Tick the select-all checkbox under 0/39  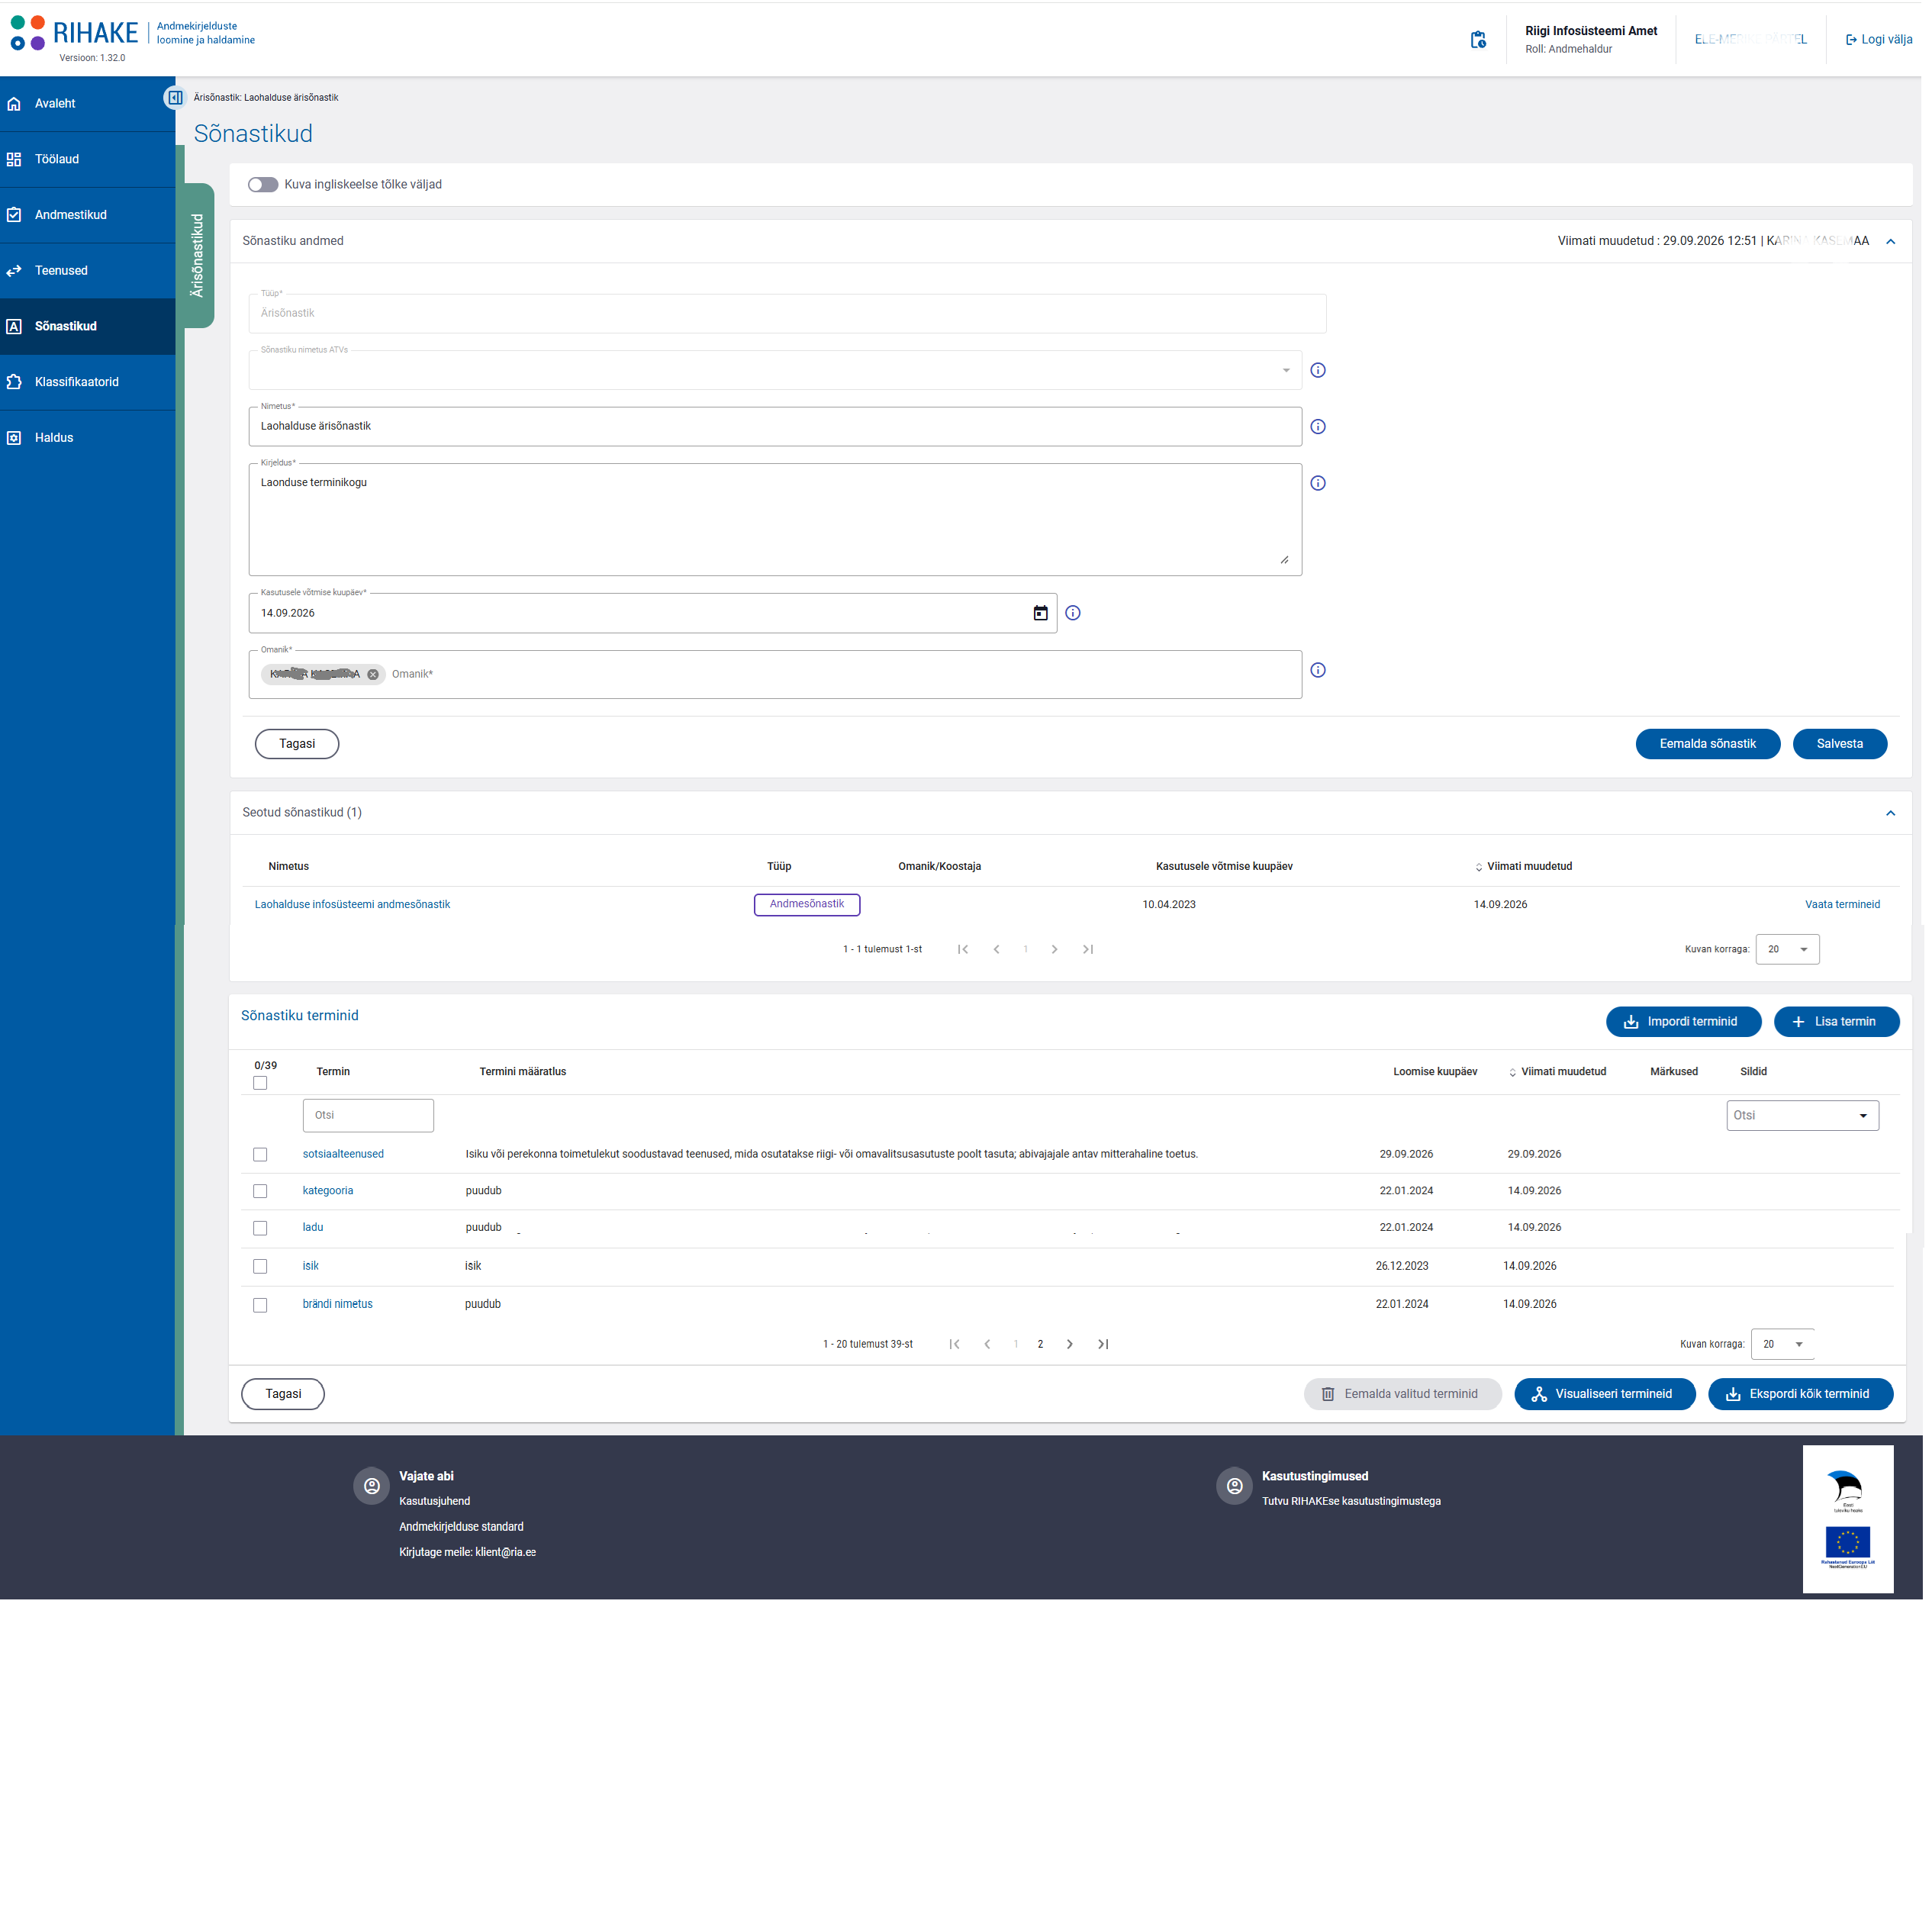(x=260, y=1083)
